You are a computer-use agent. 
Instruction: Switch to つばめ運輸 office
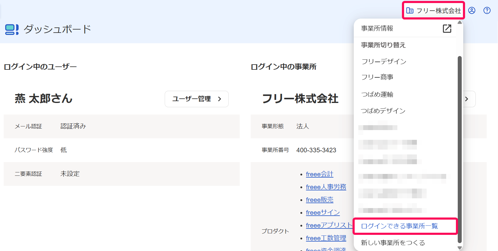tap(377, 94)
